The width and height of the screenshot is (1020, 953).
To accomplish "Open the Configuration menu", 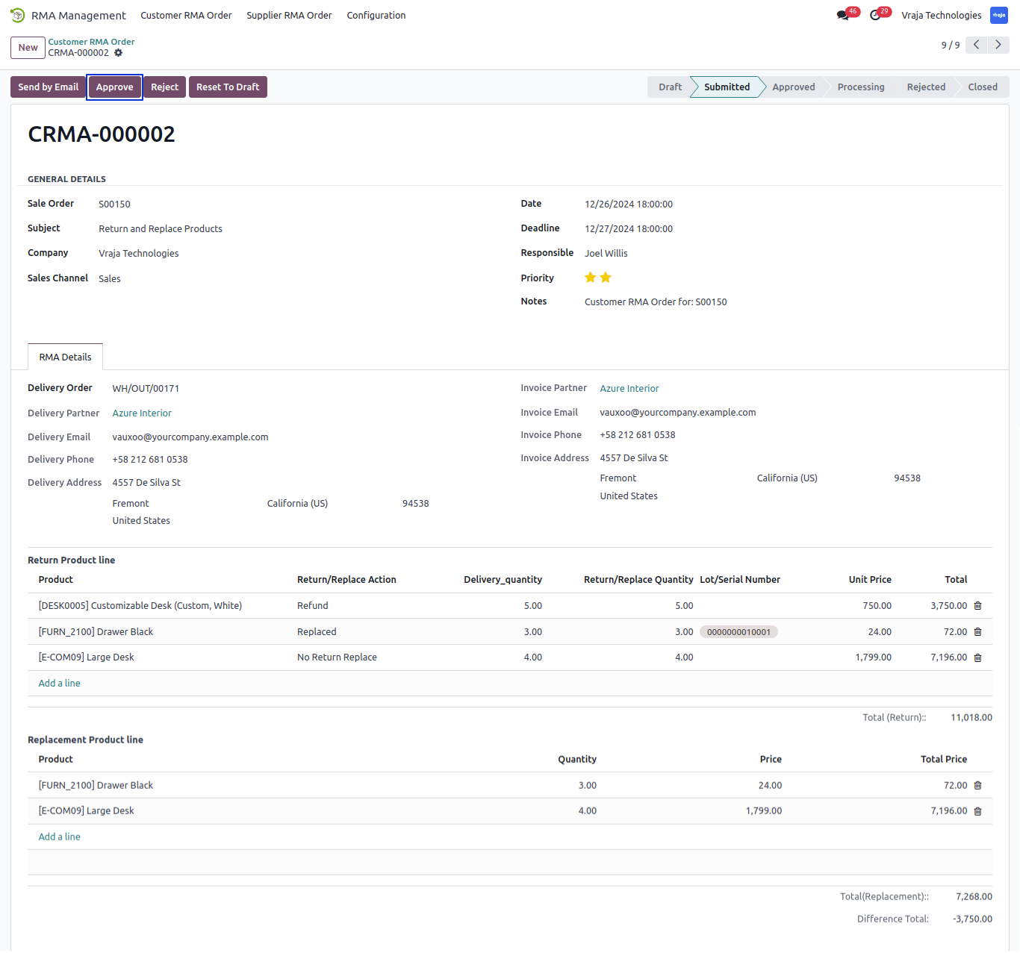I will [376, 15].
